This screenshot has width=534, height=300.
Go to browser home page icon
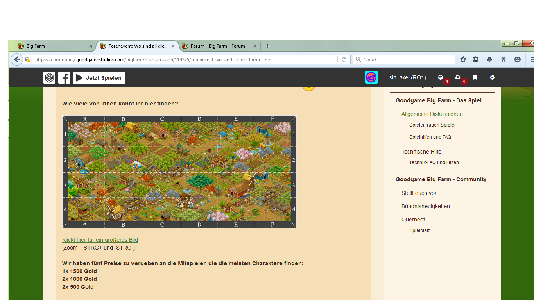tap(504, 59)
